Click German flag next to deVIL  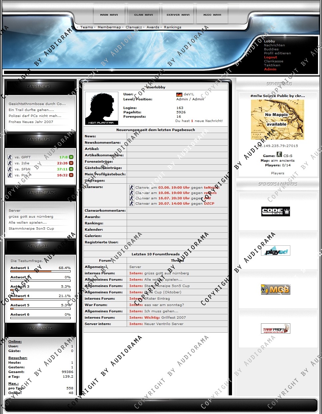pos(179,94)
